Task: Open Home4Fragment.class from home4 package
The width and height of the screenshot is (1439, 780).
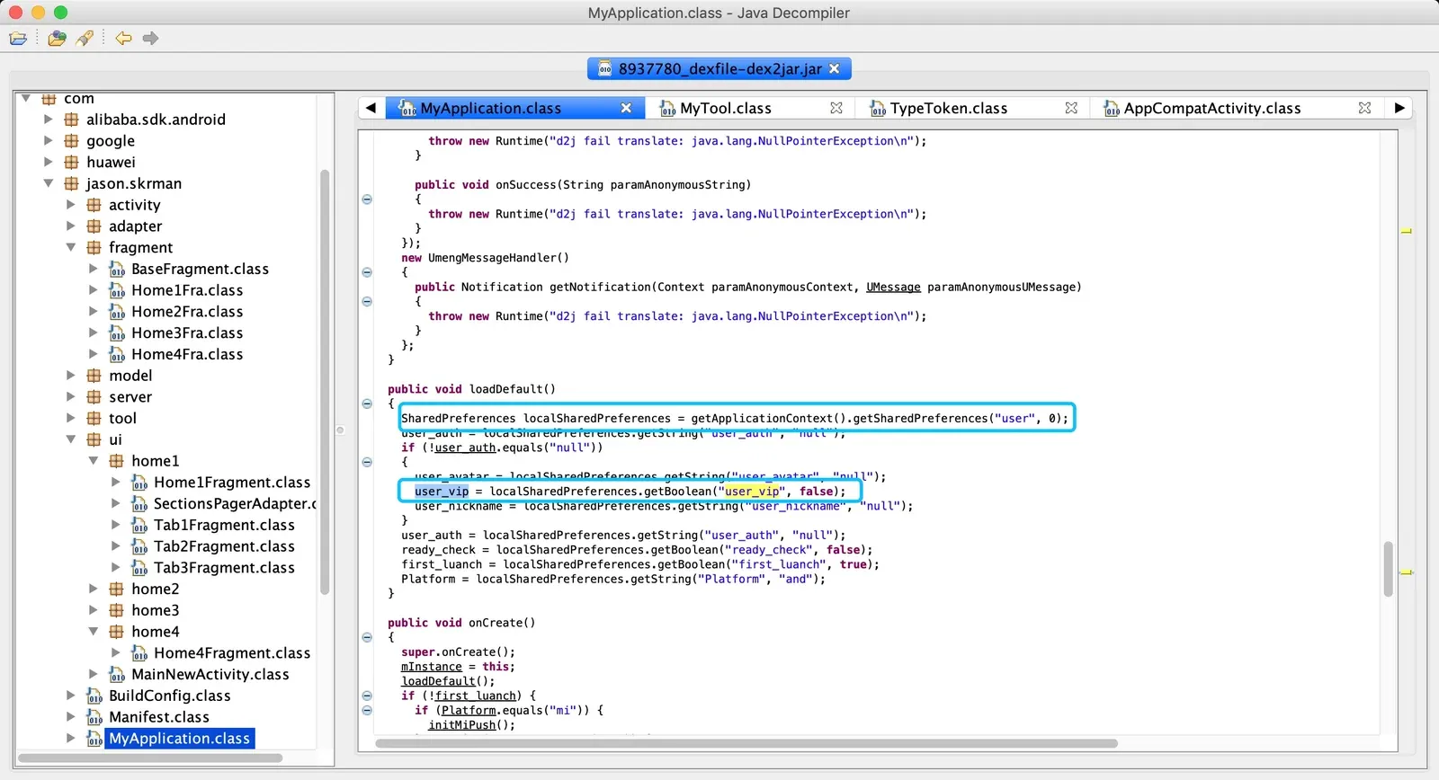Action: pyautogui.click(x=232, y=653)
